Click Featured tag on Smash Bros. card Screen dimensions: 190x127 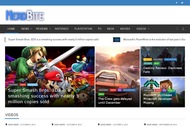click(13, 85)
